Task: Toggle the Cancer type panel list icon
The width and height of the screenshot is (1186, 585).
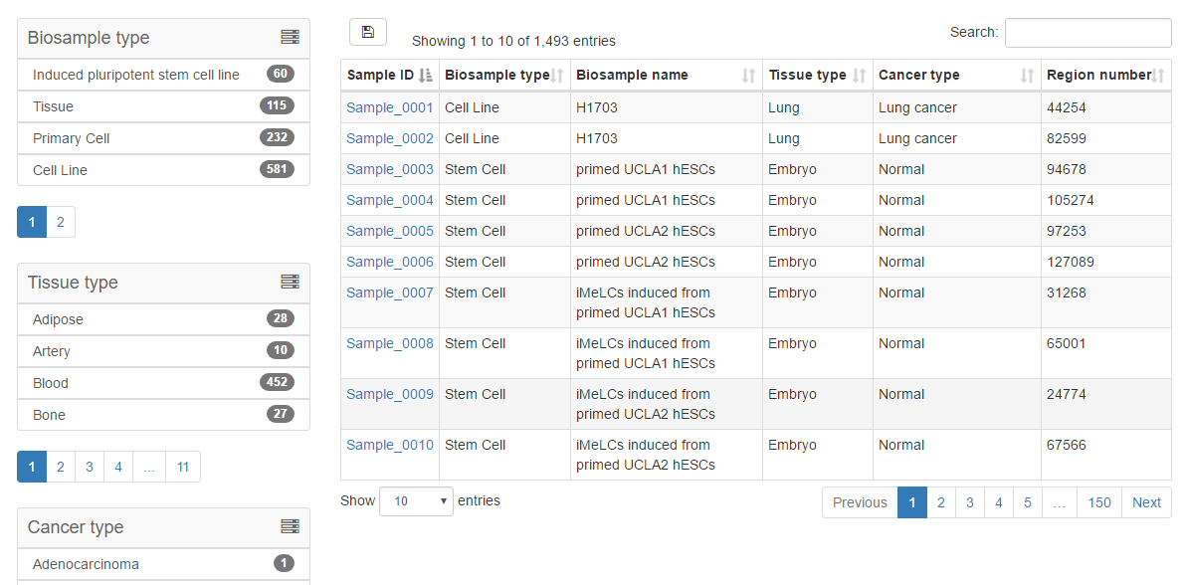Action: (290, 526)
